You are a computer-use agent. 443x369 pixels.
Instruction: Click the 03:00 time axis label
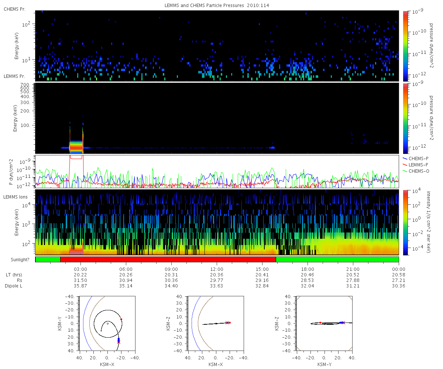[80, 269]
